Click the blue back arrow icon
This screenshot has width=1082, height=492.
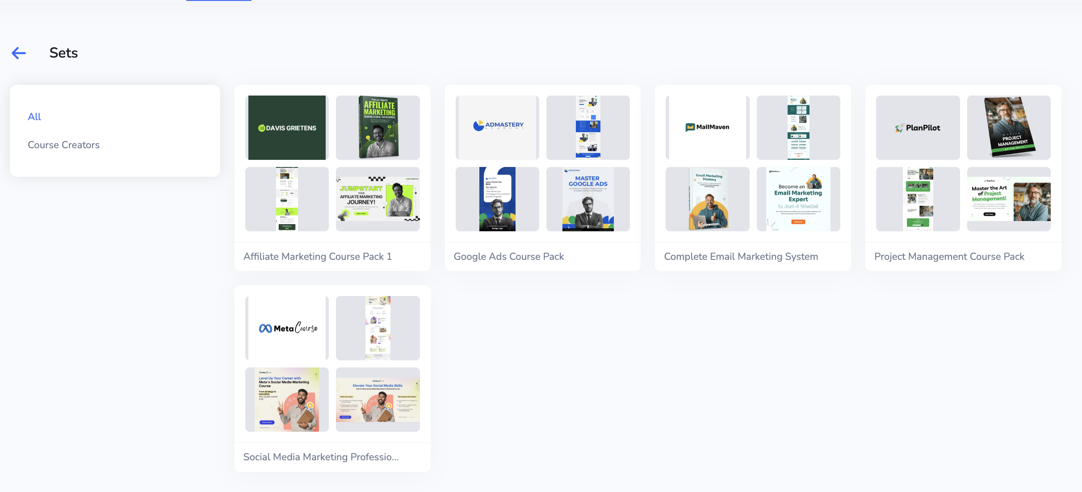click(19, 53)
